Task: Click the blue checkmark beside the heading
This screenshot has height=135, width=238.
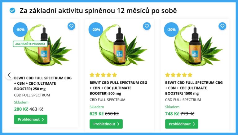Action: click(12, 11)
